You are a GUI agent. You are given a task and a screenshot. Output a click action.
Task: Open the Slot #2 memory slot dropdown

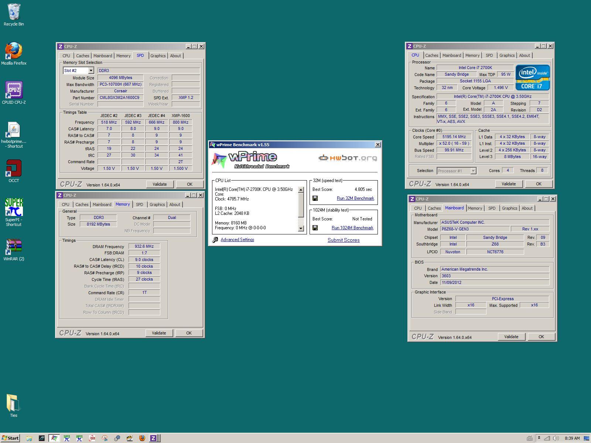(x=91, y=71)
